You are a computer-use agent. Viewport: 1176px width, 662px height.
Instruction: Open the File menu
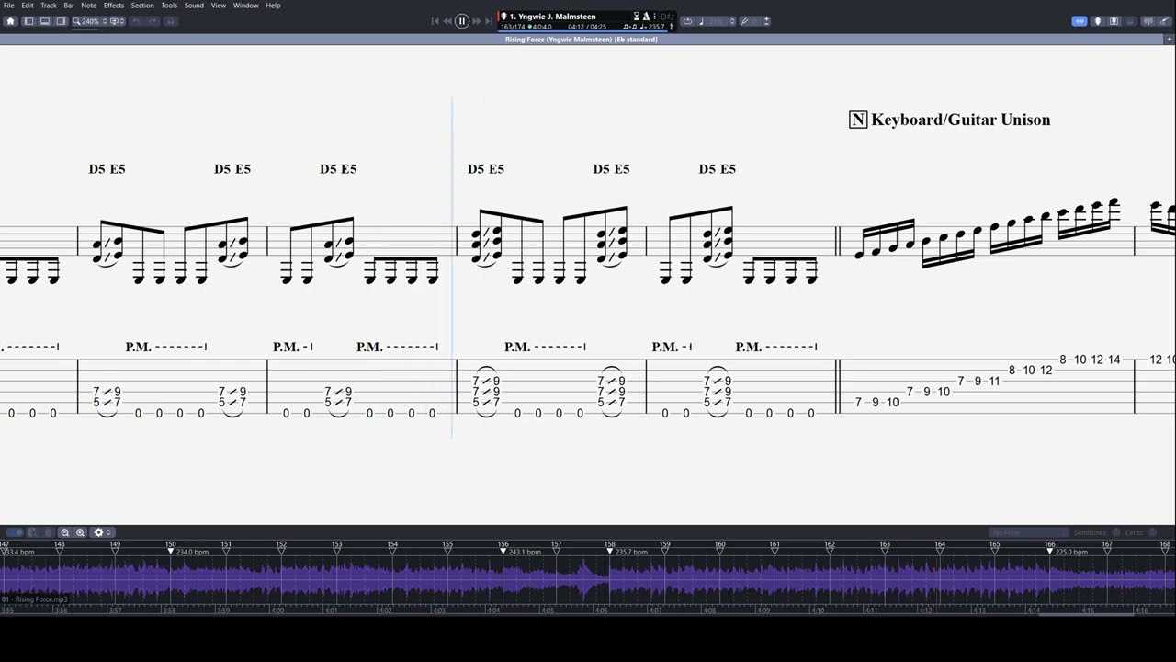click(8, 6)
